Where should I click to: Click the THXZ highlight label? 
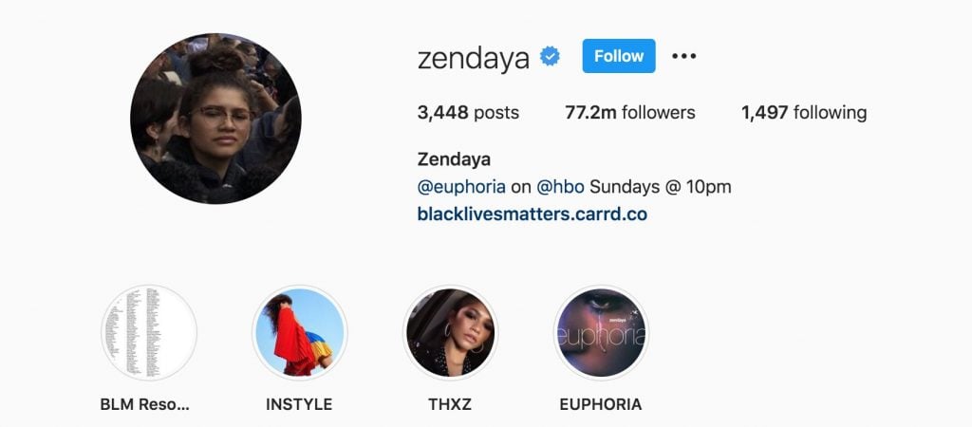click(x=450, y=404)
